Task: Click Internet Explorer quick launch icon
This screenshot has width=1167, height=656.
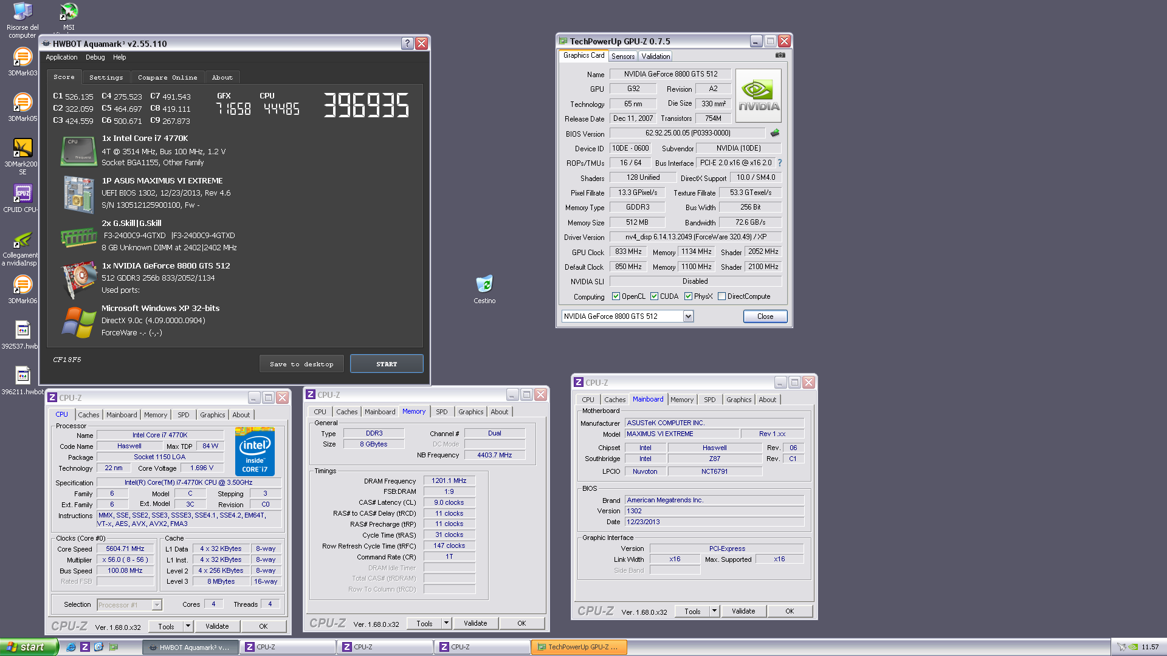Action: click(71, 647)
